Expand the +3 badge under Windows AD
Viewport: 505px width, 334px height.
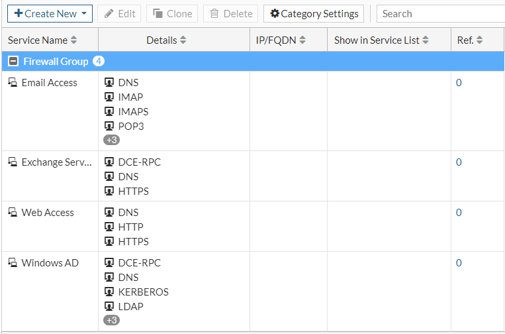pyautogui.click(x=111, y=321)
